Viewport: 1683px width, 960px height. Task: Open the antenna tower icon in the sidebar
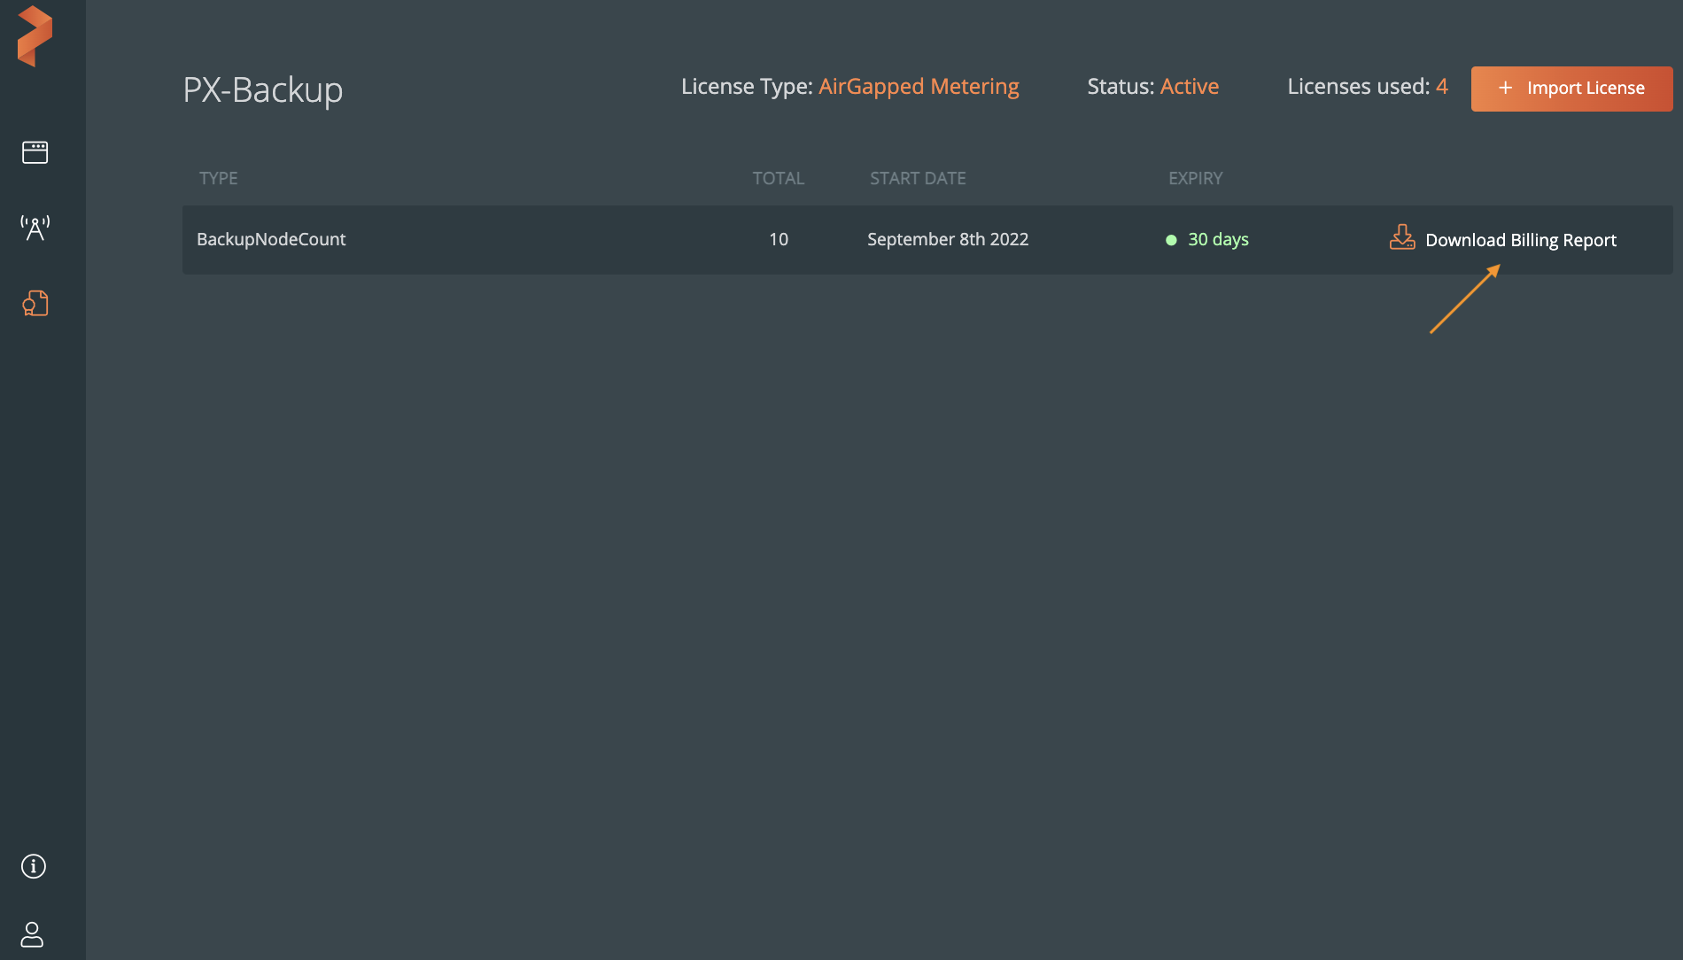coord(35,228)
